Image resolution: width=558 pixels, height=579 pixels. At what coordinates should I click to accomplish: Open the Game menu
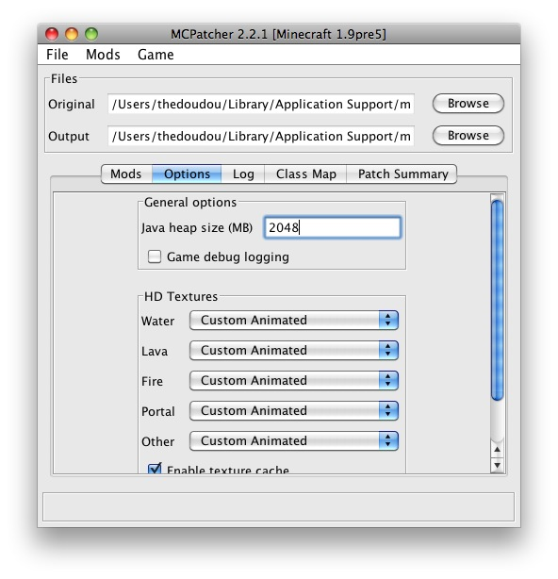pyautogui.click(x=156, y=55)
